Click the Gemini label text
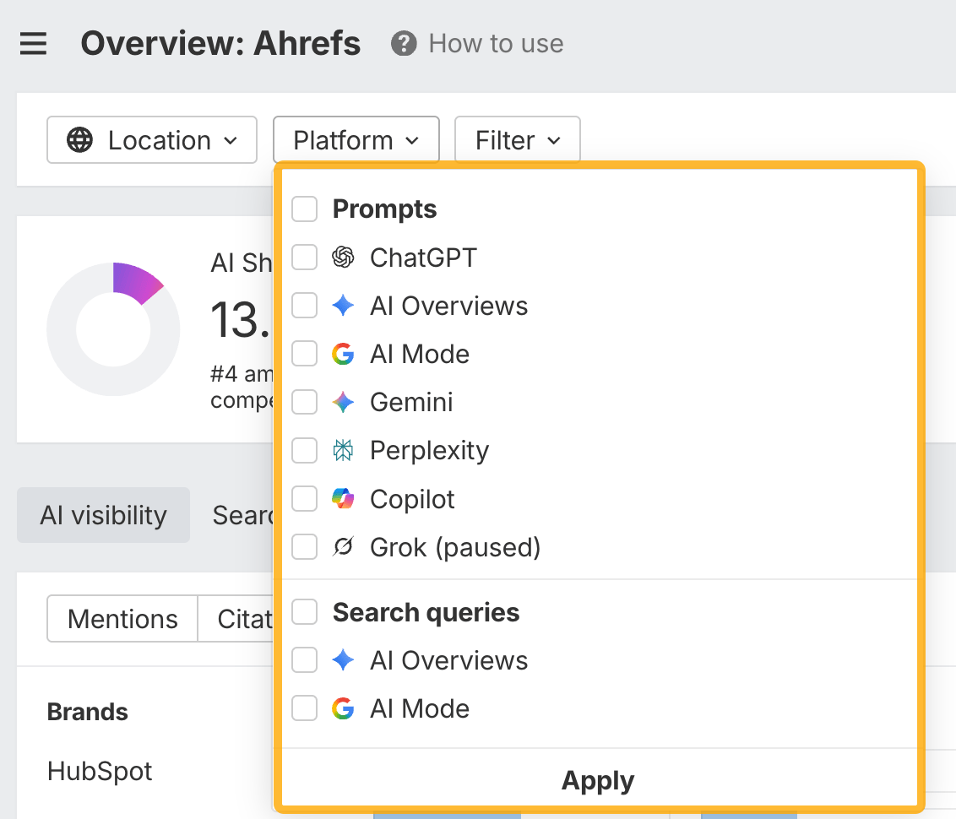 tap(411, 402)
